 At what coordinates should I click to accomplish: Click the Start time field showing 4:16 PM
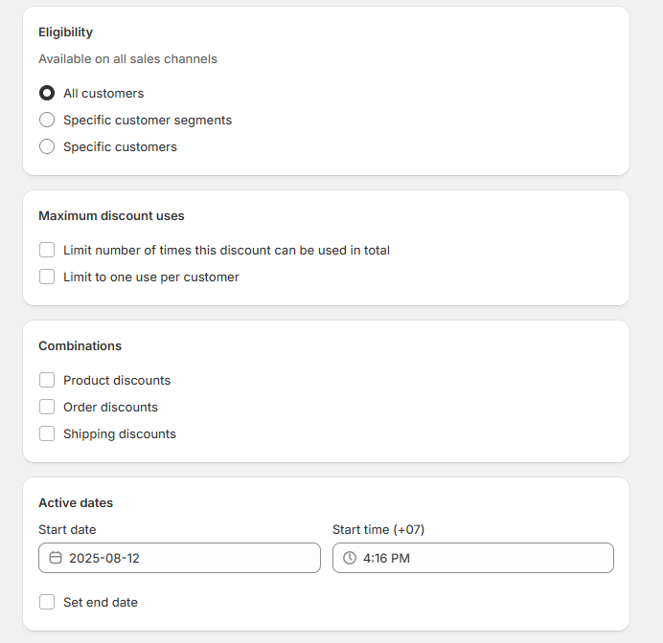473,558
